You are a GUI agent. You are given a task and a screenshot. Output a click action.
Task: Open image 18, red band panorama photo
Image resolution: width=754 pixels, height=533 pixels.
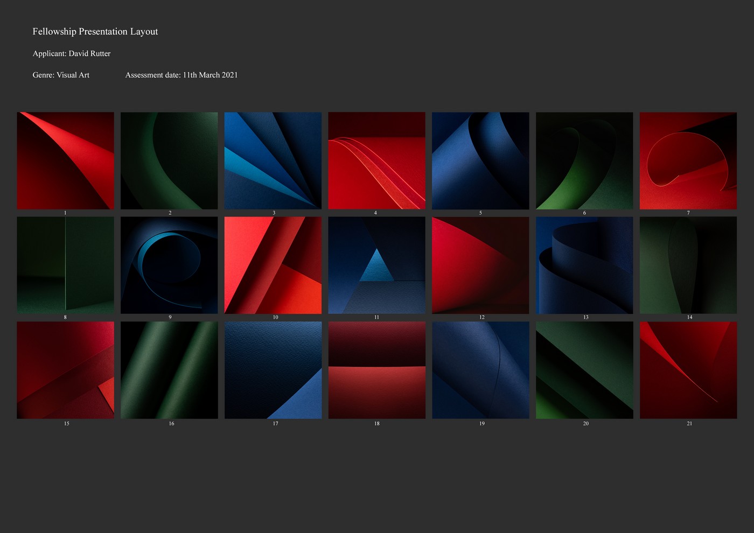coord(376,370)
